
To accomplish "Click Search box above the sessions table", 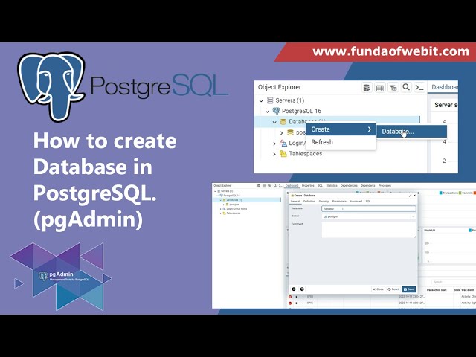I will pyautogui.click(x=454, y=282).
